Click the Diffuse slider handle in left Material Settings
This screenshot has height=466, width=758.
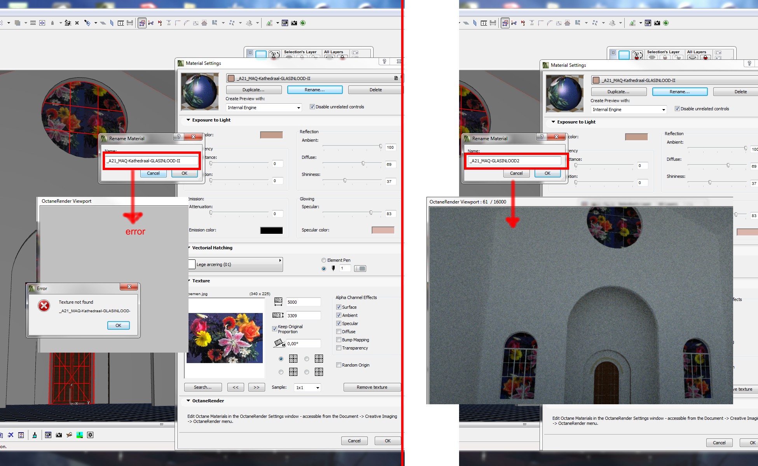tap(363, 163)
